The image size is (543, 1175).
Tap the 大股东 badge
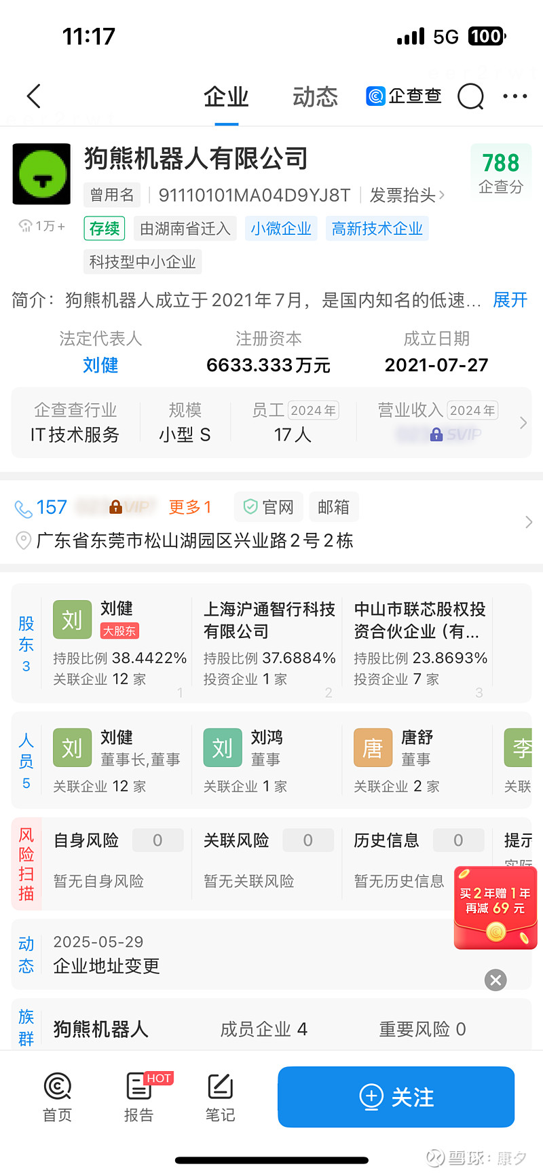(119, 631)
